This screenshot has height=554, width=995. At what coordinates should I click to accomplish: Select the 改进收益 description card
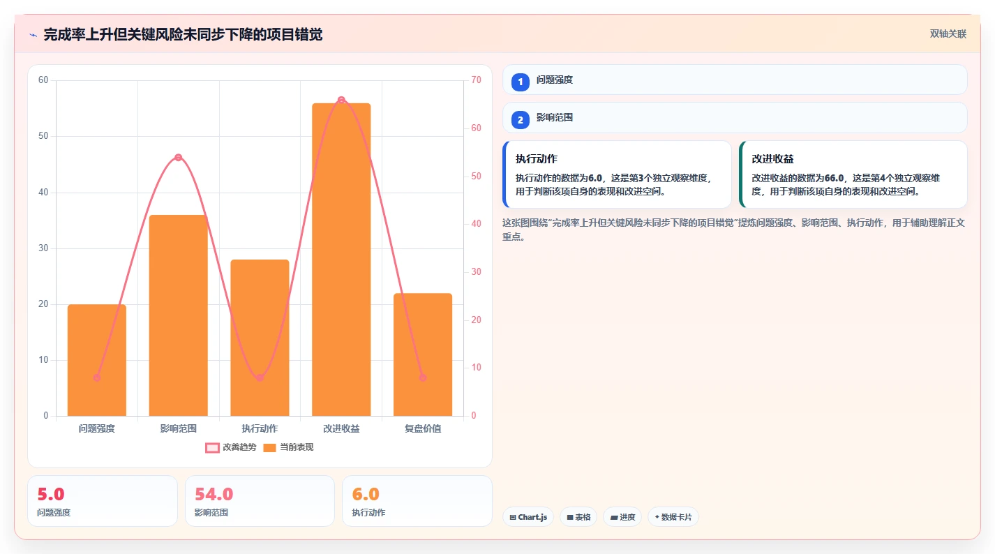pyautogui.click(x=853, y=174)
